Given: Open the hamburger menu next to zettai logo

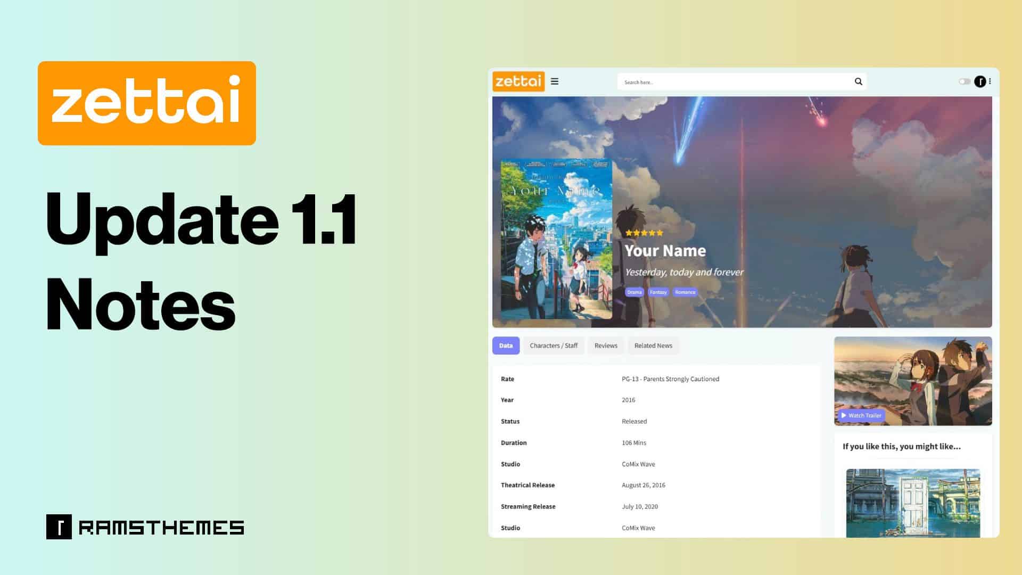Looking at the screenshot, I should 555,81.
